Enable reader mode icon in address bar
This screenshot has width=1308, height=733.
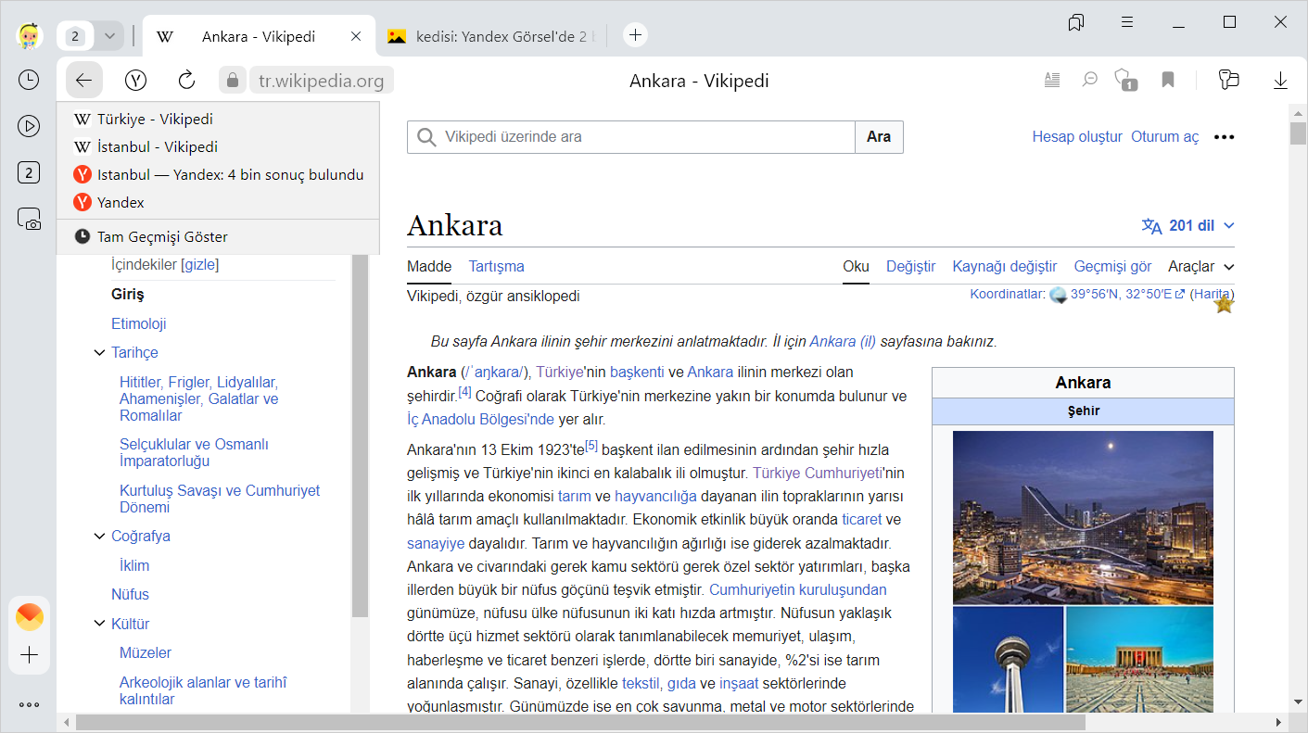(1051, 81)
